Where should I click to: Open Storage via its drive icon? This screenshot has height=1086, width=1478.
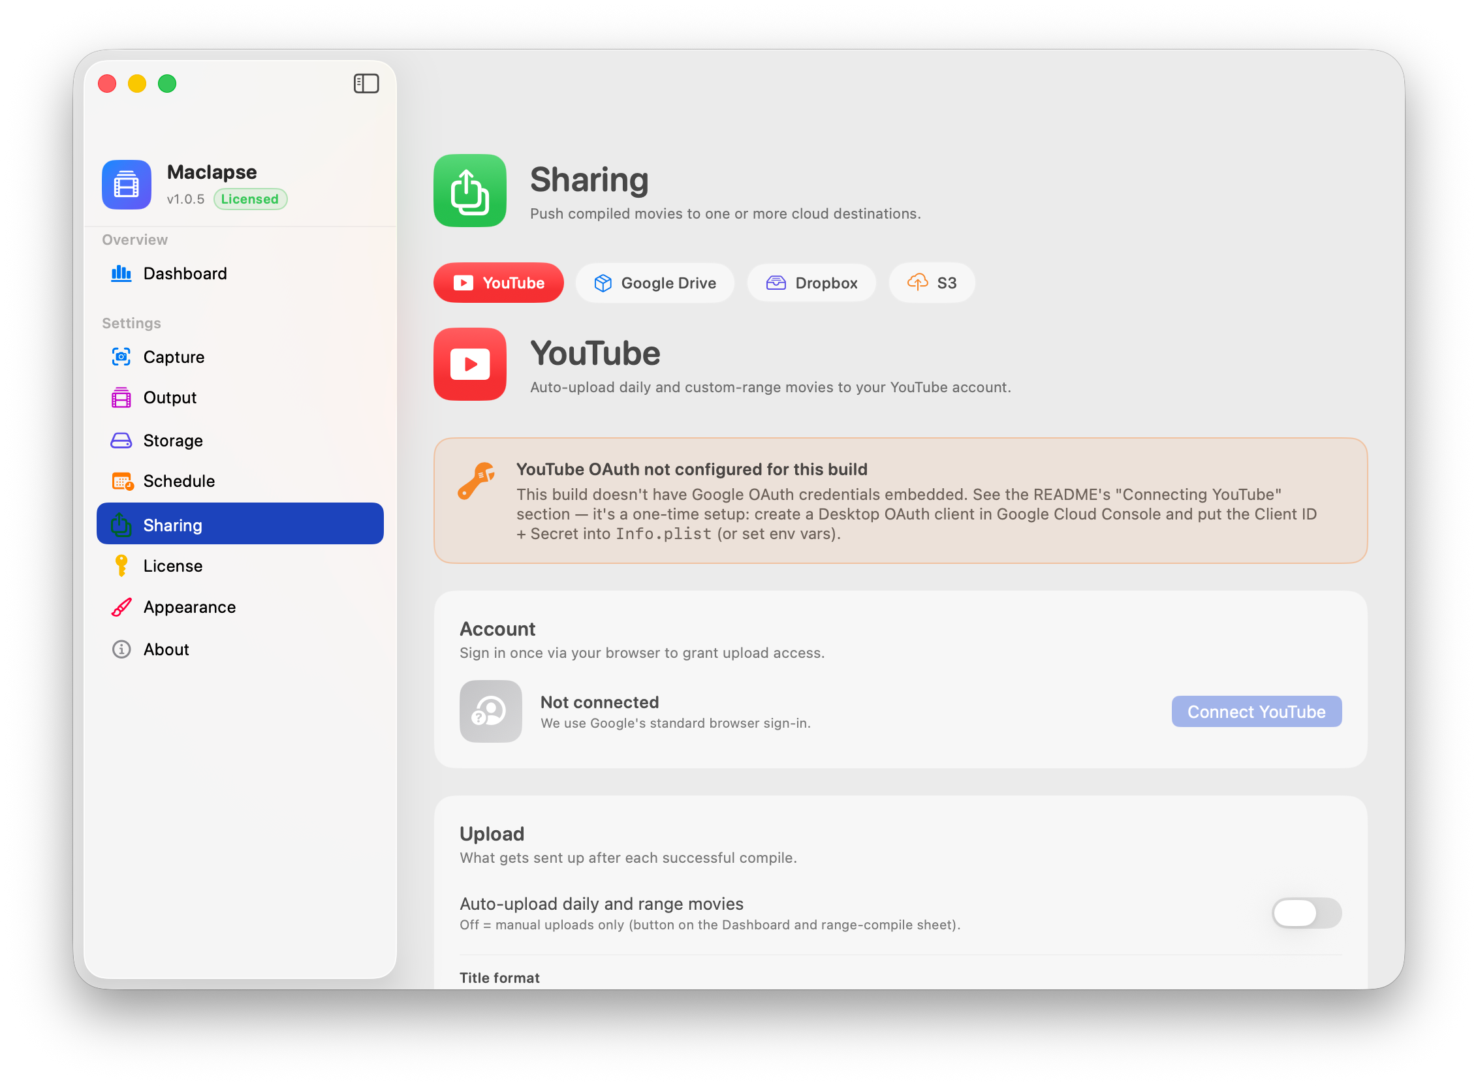pyautogui.click(x=121, y=441)
